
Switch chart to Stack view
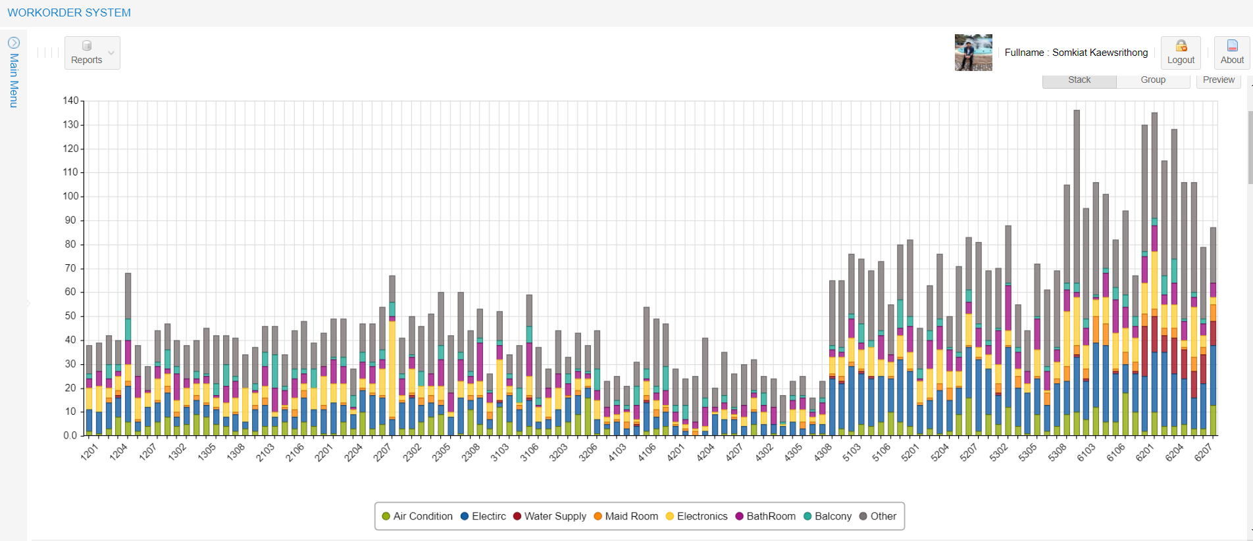(1079, 80)
